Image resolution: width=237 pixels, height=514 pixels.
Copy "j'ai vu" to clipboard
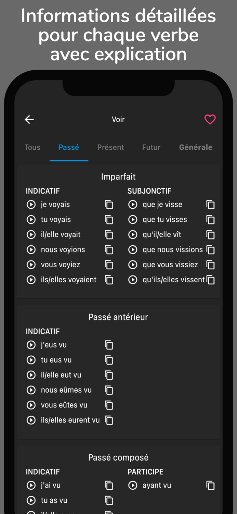click(x=109, y=485)
